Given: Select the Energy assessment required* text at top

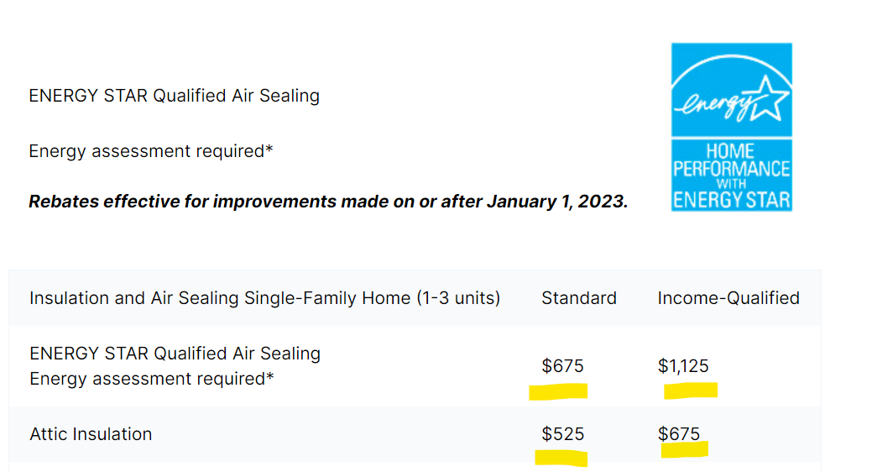Looking at the screenshot, I should 151,151.
